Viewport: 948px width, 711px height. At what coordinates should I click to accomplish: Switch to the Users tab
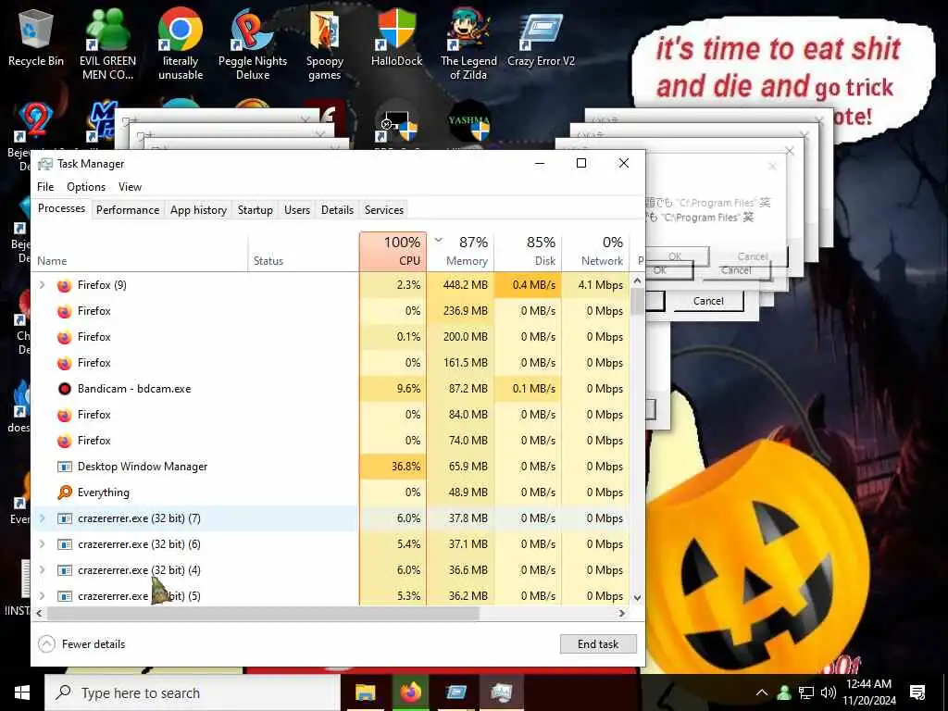tap(297, 210)
